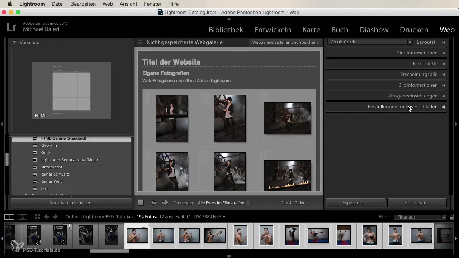Open the Fenster menu
Viewport: 459px width, 258px height.
[152, 4]
